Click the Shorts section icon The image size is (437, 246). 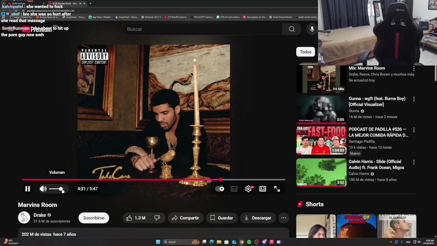coord(300,204)
